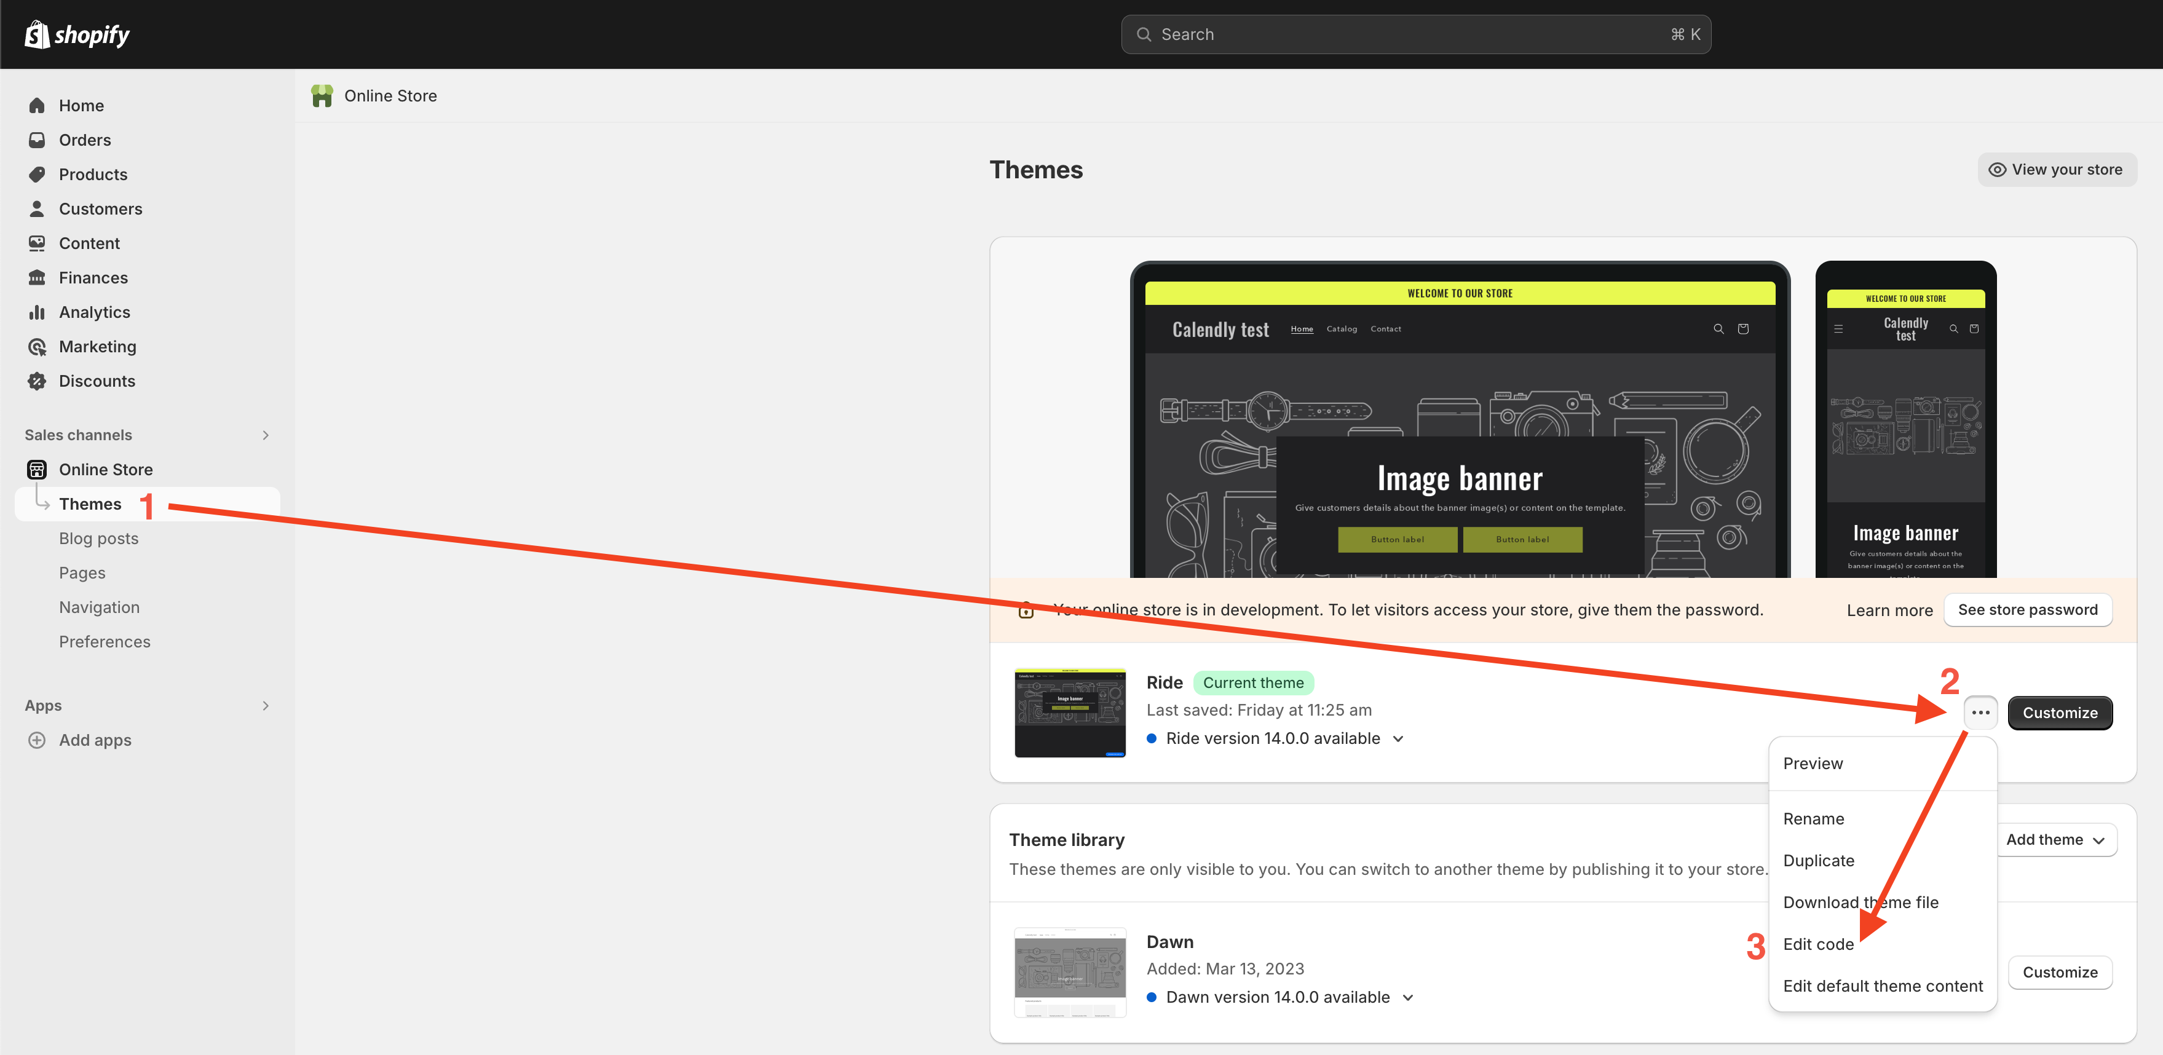
Task: Open the Ride theme three-dots menu
Action: coord(1980,713)
